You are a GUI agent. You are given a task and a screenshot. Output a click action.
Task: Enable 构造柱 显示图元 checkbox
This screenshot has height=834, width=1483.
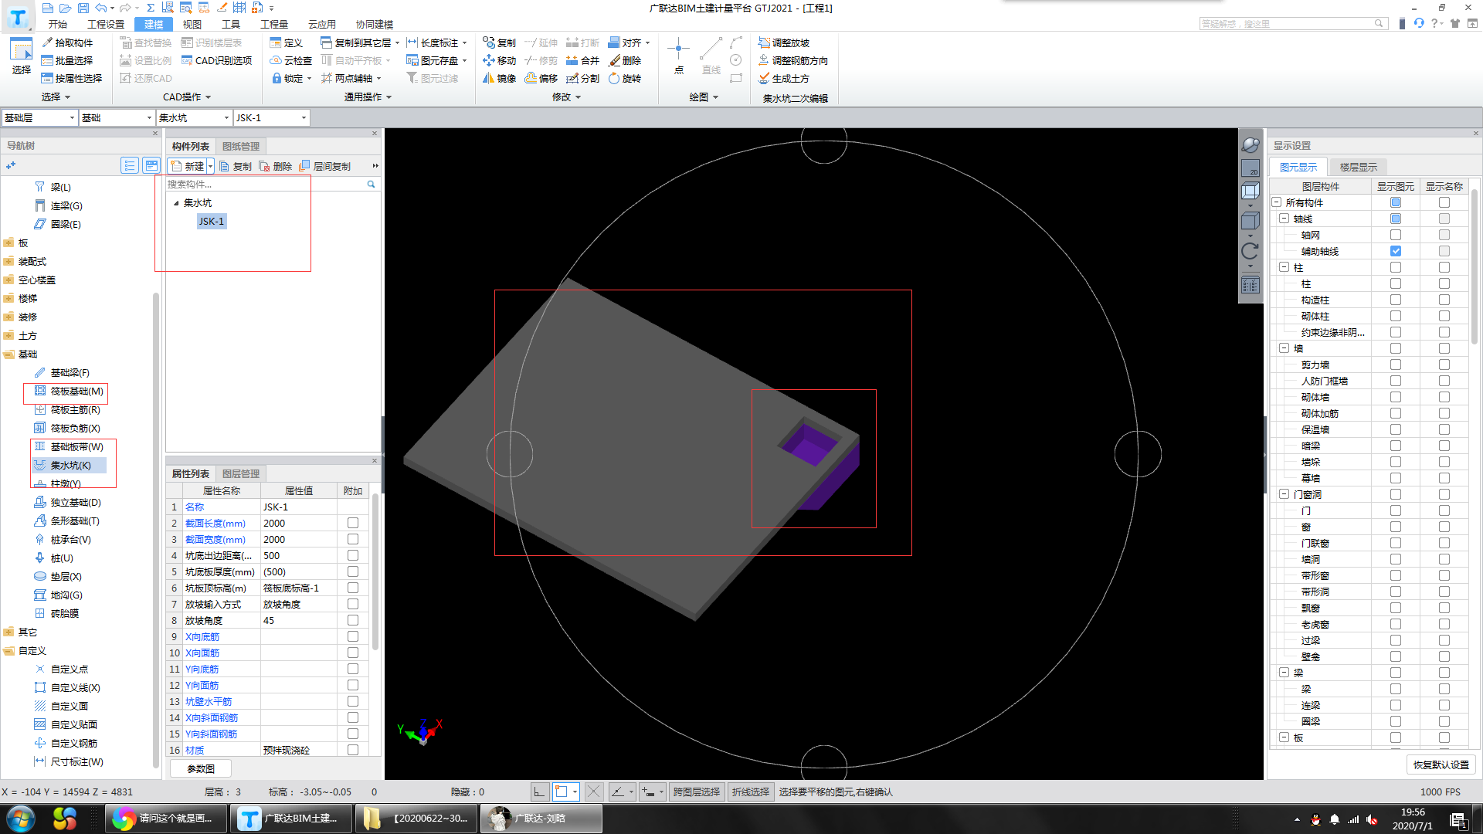1395,300
